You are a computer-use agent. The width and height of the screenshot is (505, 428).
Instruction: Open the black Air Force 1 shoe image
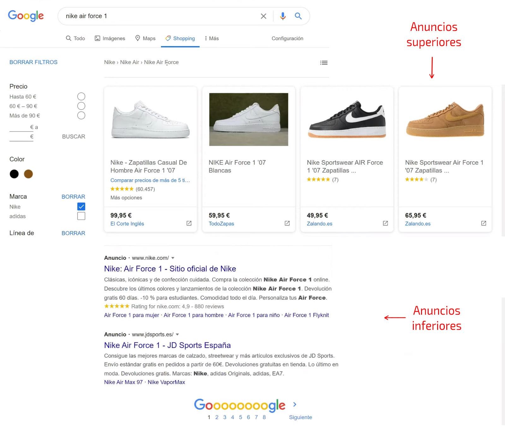pyautogui.click(x=347, y=119)
